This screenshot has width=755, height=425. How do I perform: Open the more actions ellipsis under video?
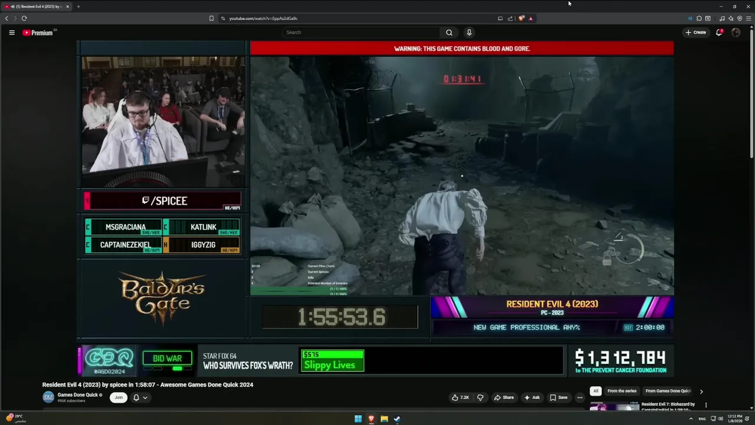click(x=580, y=397)
